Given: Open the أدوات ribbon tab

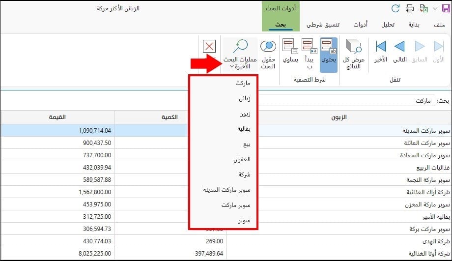Looking at the screenshot, I should click(x=360, y=25).
